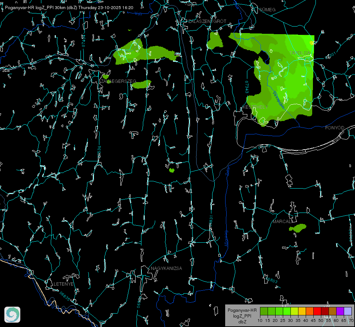Click the FONYÓD city label
Screen dimensions: 355x327
pyautogui.click(x=335, y=128)
